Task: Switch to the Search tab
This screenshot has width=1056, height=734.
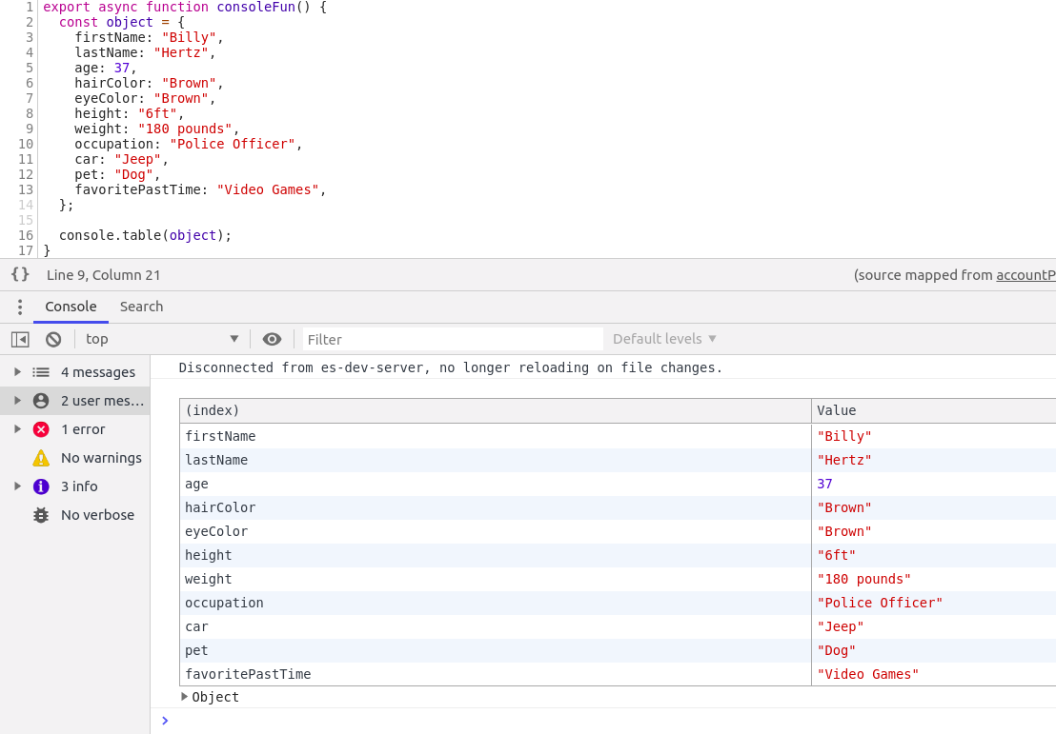Action: click(x=141, y=307)
